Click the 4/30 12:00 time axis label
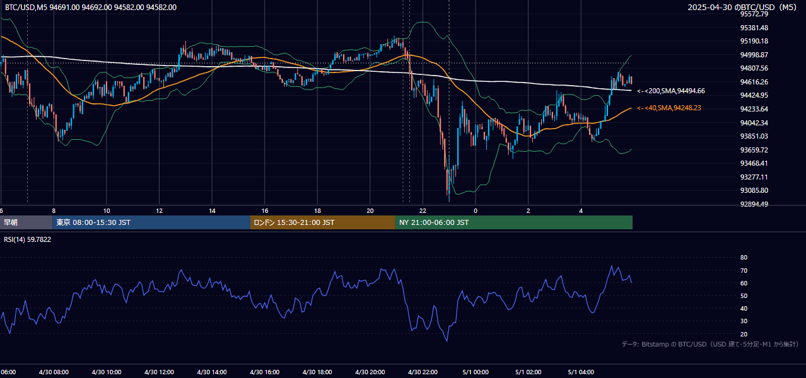Viewport: 806px width, 378px height. point(159,372)
